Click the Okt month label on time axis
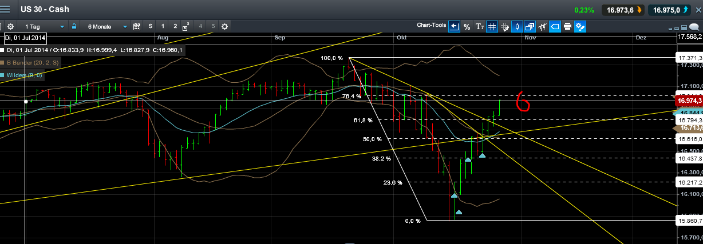The width and height of the screenshot is (703, 244). coord(401,38)
